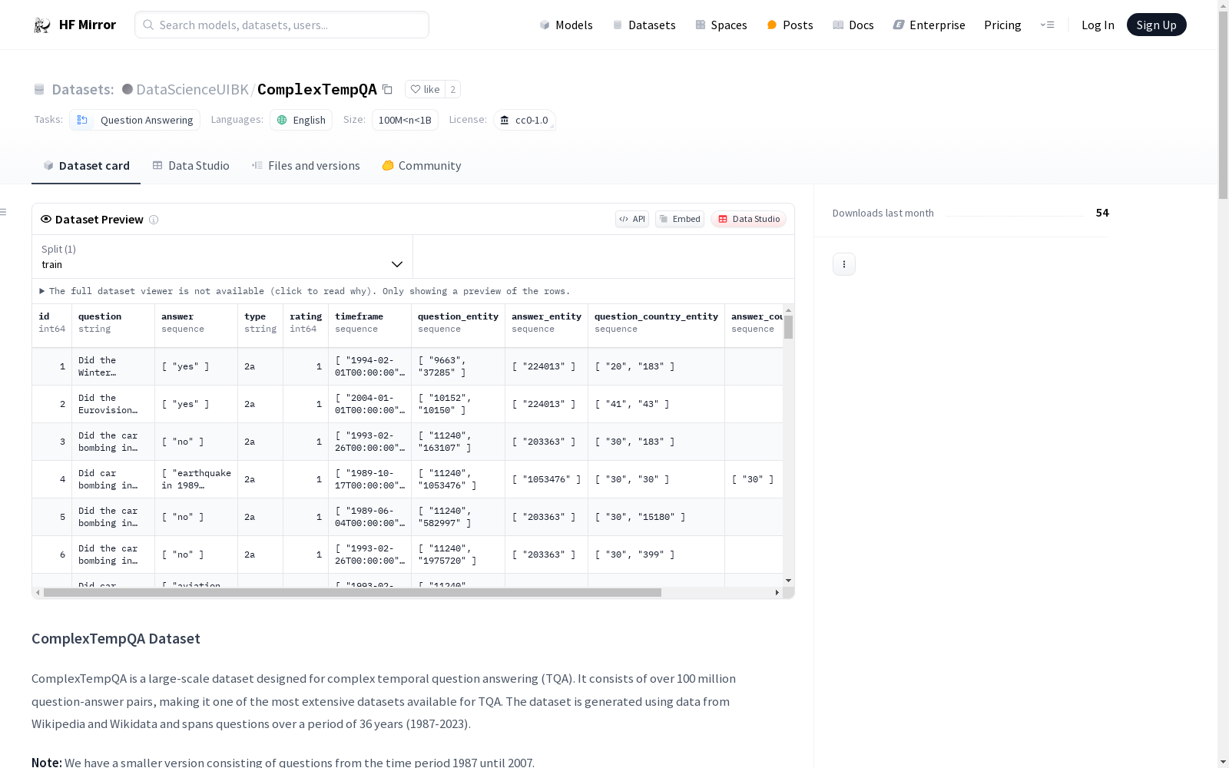Click the '[ "30", "15180" ]' cell in row 5
This screenshot has width=1229, height=768.
tap(656, 517)
